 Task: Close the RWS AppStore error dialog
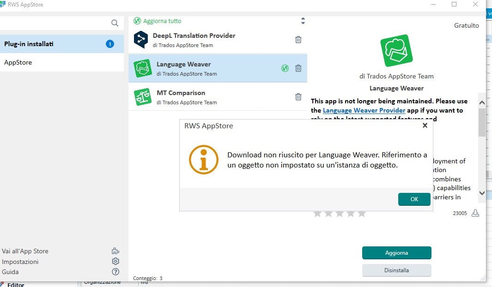click(425, 126)
